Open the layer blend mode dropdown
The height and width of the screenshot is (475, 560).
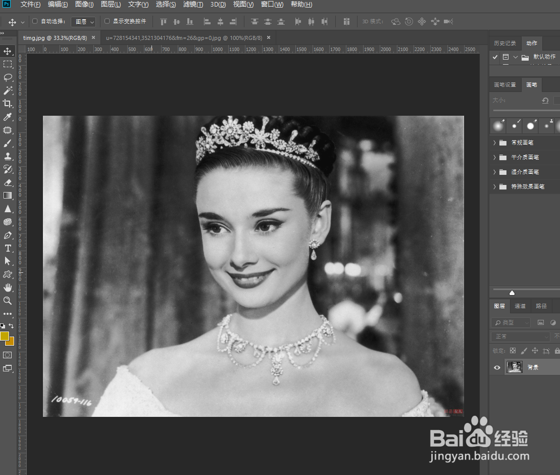520,337
